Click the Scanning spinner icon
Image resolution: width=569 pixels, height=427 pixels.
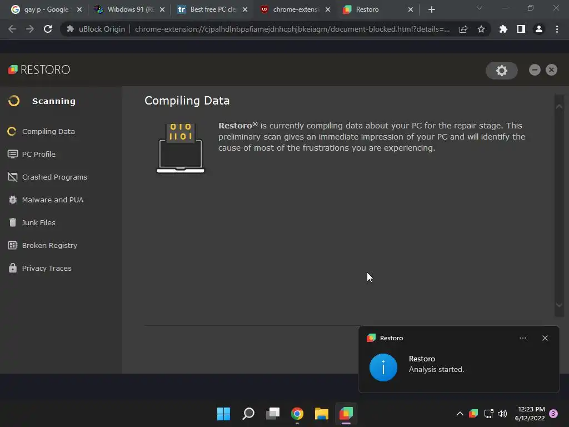pos(14,101)
